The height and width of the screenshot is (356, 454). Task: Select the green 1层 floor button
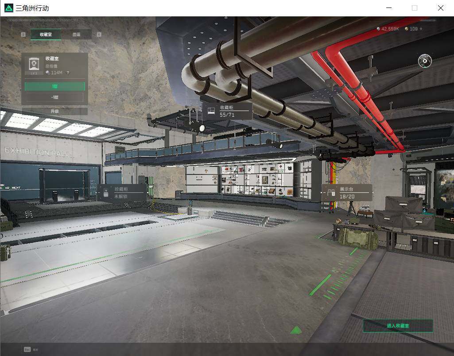click(x=55, y=86)
